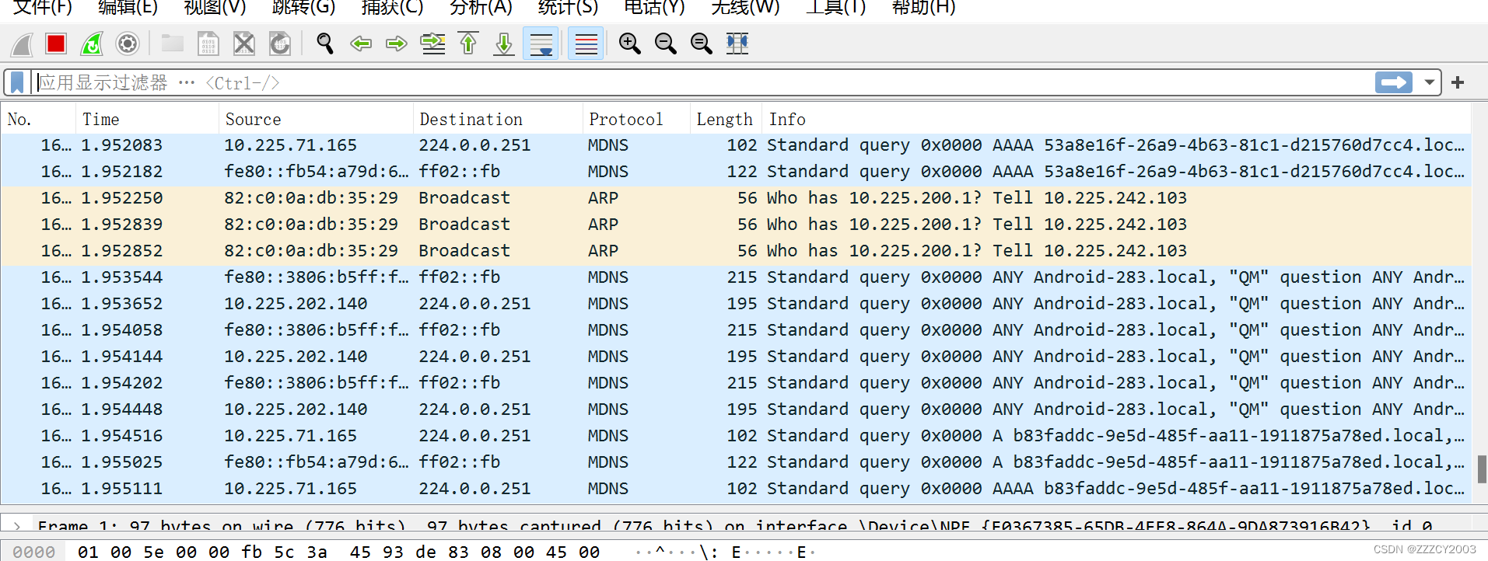Add a filter button with plus
This screenshot has width=1488, height=561.
(1458, 82)
